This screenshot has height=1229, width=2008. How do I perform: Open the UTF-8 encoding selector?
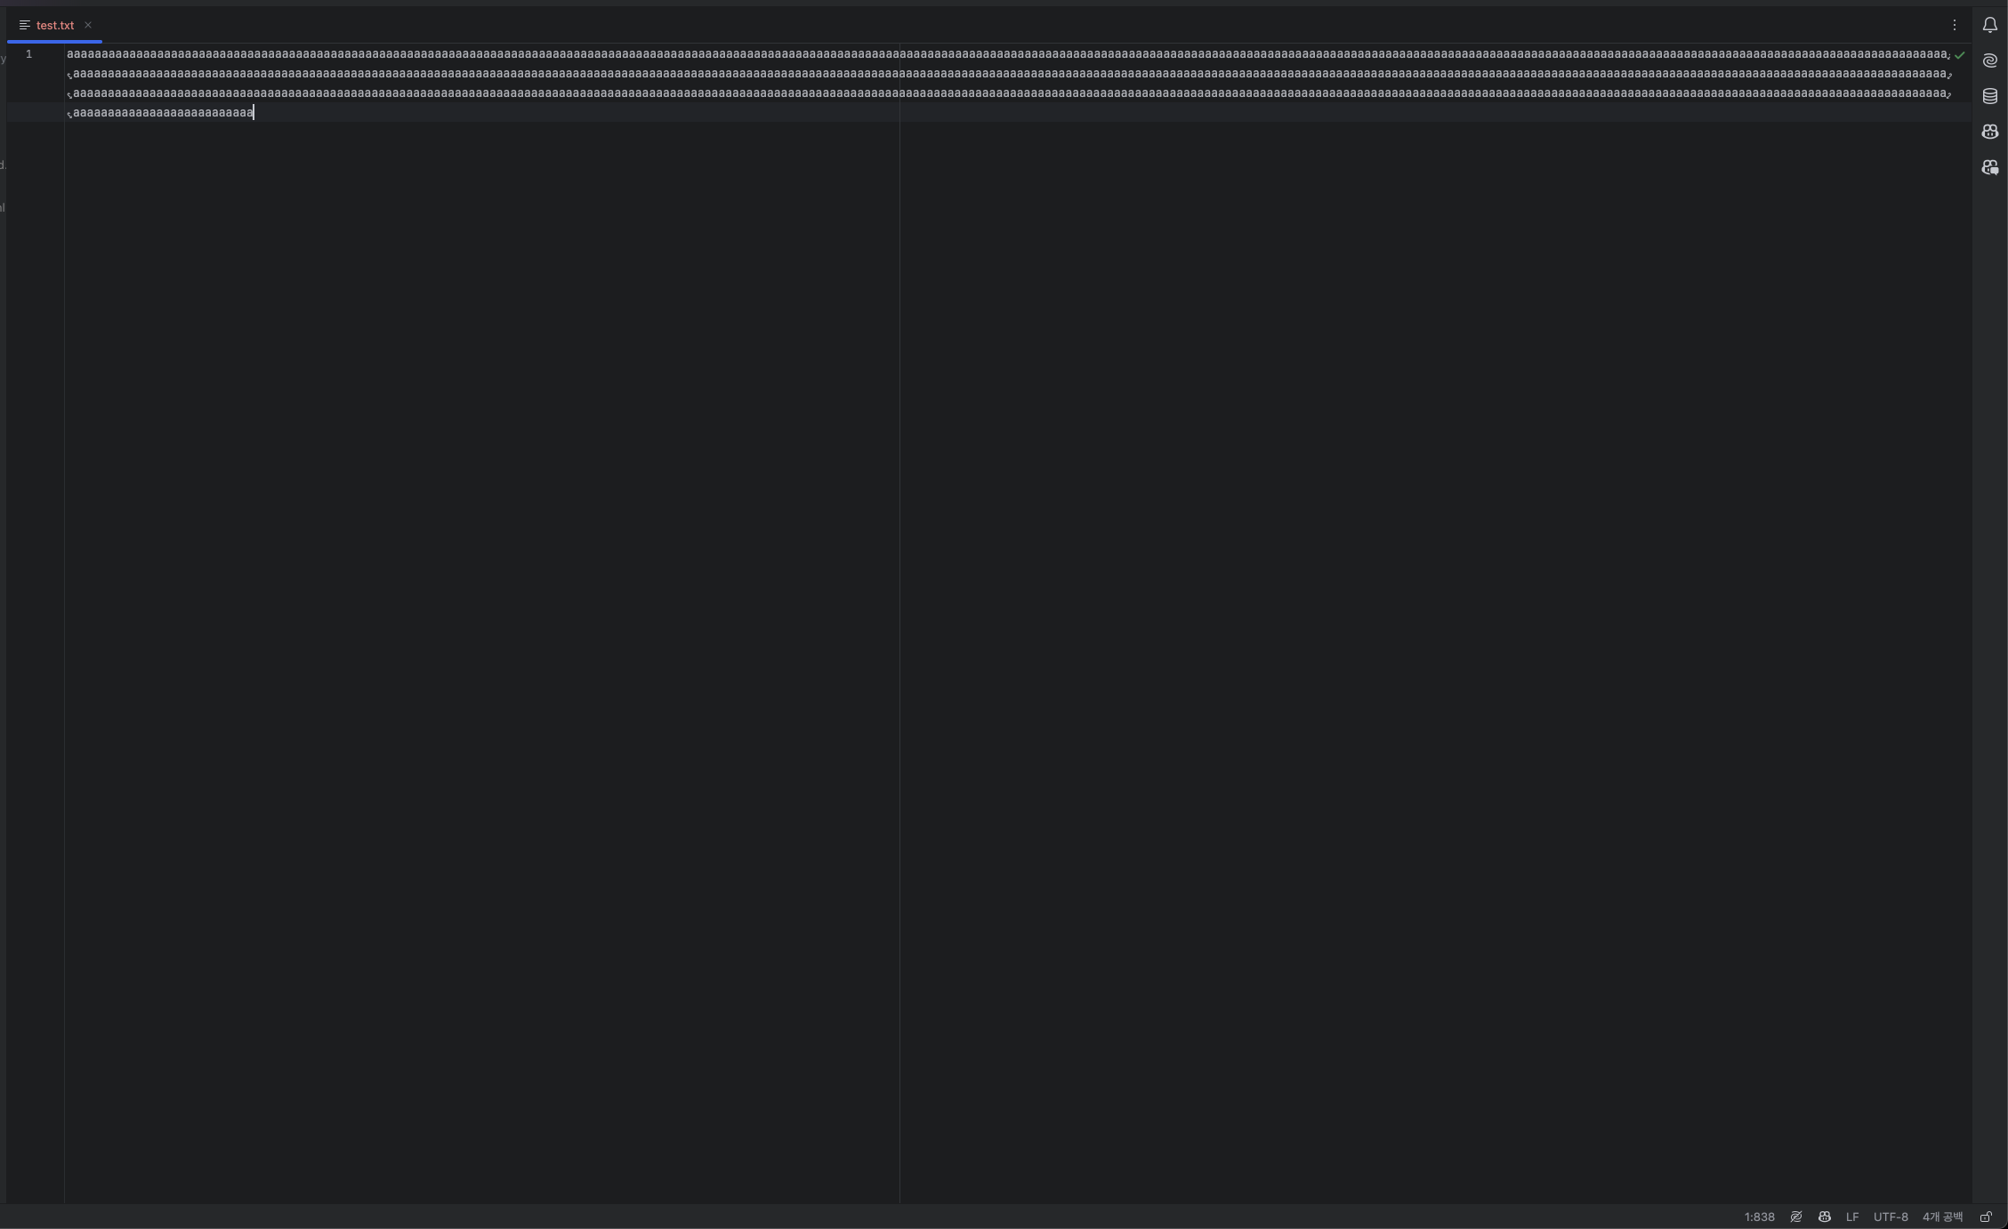(x=1891, y=1217)
